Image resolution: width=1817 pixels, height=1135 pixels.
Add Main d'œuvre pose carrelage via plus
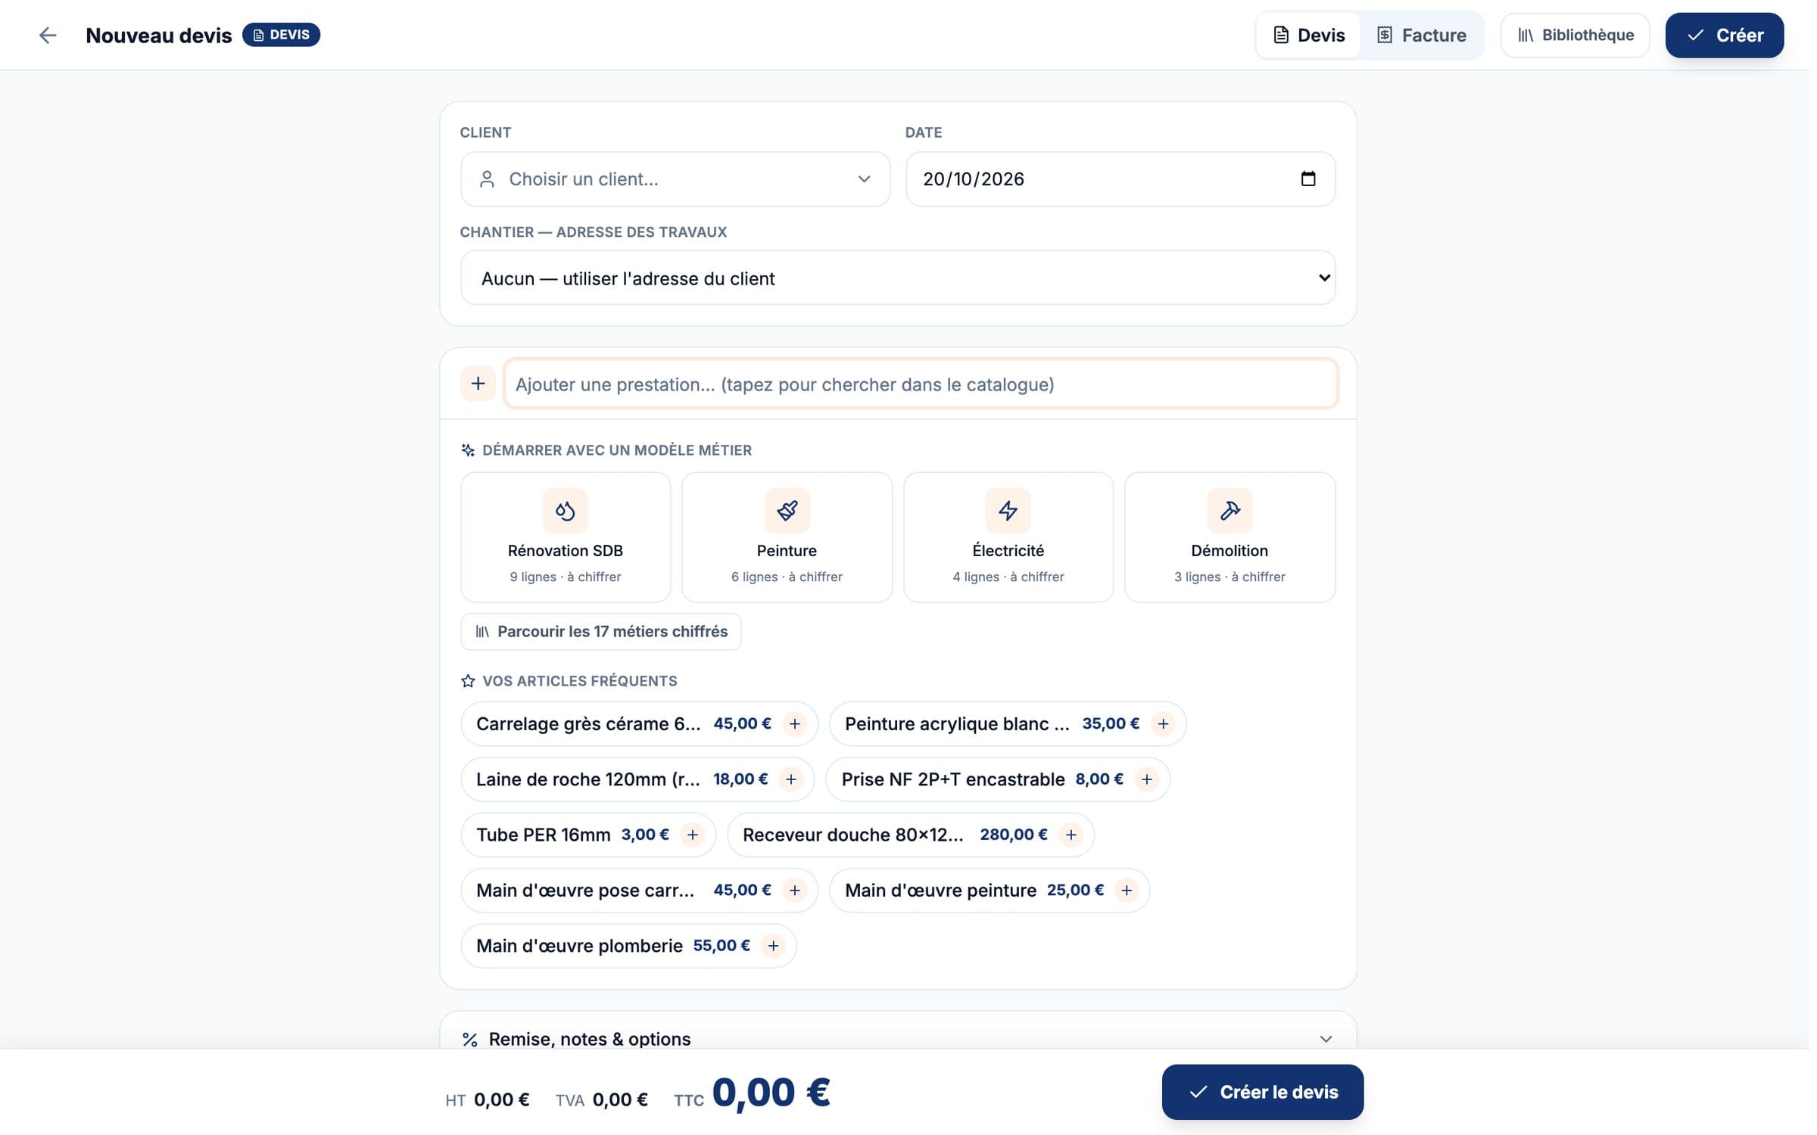[x=794, y=891]
